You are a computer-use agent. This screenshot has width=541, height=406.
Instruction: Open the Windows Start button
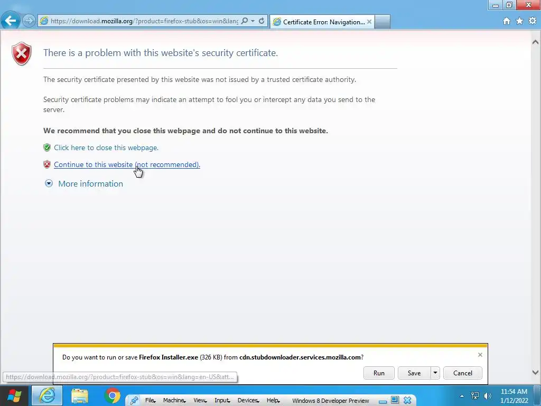coord(14,395)
